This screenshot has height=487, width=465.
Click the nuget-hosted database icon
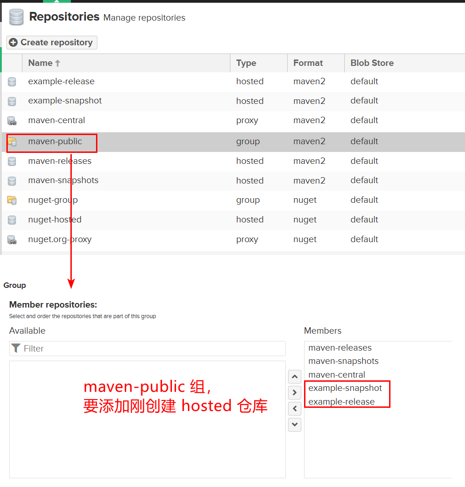(12, 220)
